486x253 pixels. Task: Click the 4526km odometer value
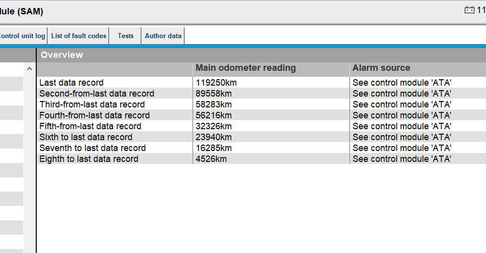tap(211, 159)
